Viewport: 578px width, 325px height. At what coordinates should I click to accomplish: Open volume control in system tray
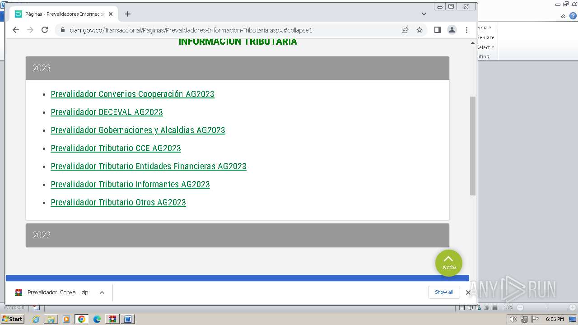pyautogui.click(x=513, y=319)
